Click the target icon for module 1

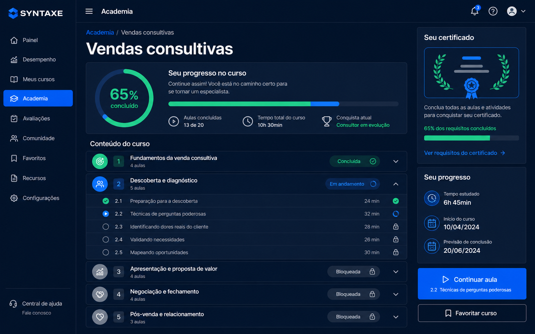100,161
